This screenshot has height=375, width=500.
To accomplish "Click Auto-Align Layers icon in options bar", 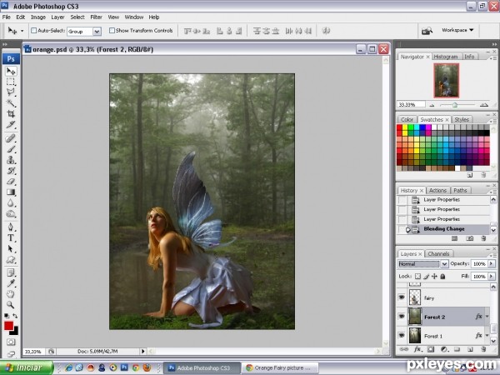I will click(x=326, y=31).
